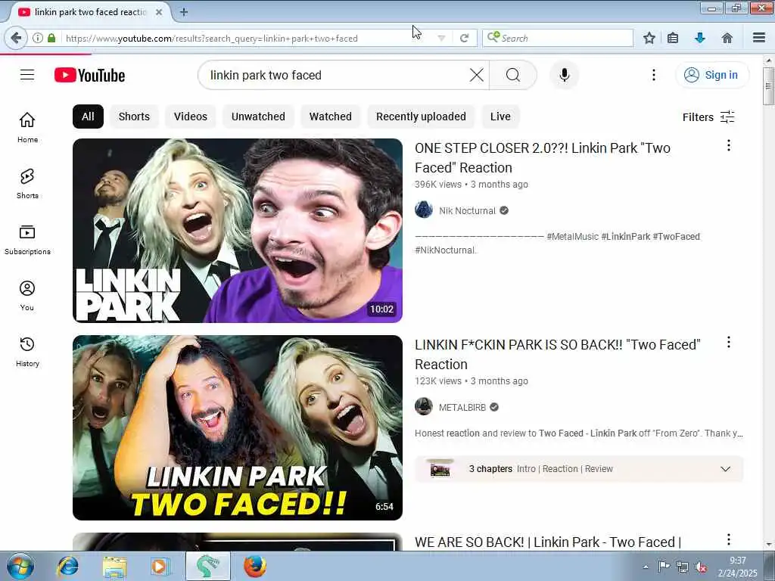Go to YouTube home via logo
The height and width of the screenshot is (581, 775).
point(89,75)
